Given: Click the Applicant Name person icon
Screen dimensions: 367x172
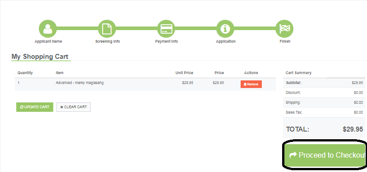Looking at the screenshot, I should coord(48,29).
